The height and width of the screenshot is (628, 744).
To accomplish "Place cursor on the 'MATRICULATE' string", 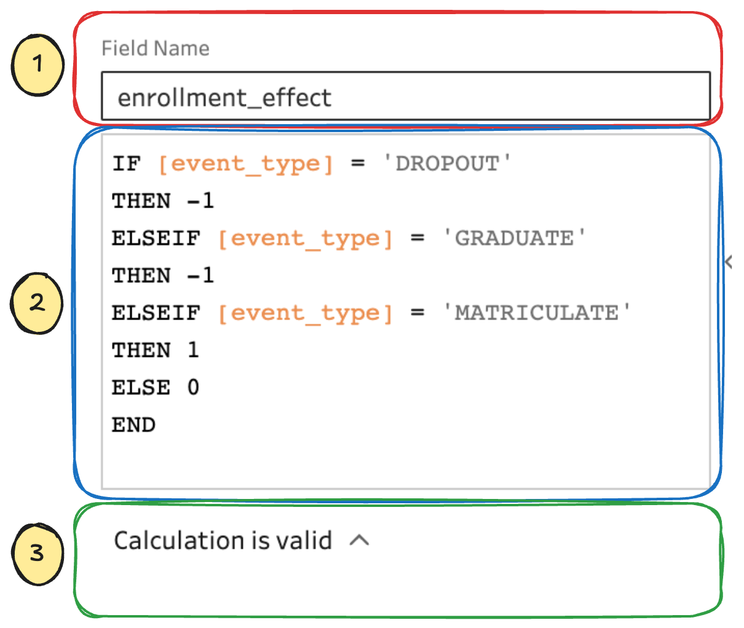I will click(x=536, y=313).
